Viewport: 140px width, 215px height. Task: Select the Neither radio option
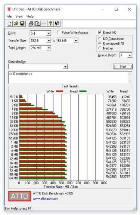(100, 48)
